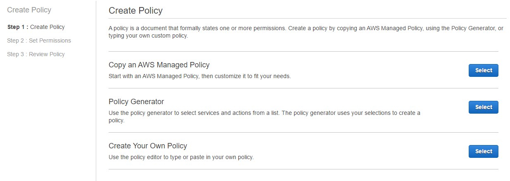Image resolution: width=510 pixels, height=181 pixels.
Task: Click the intro paragraph about policy documents
Action: 306,32
